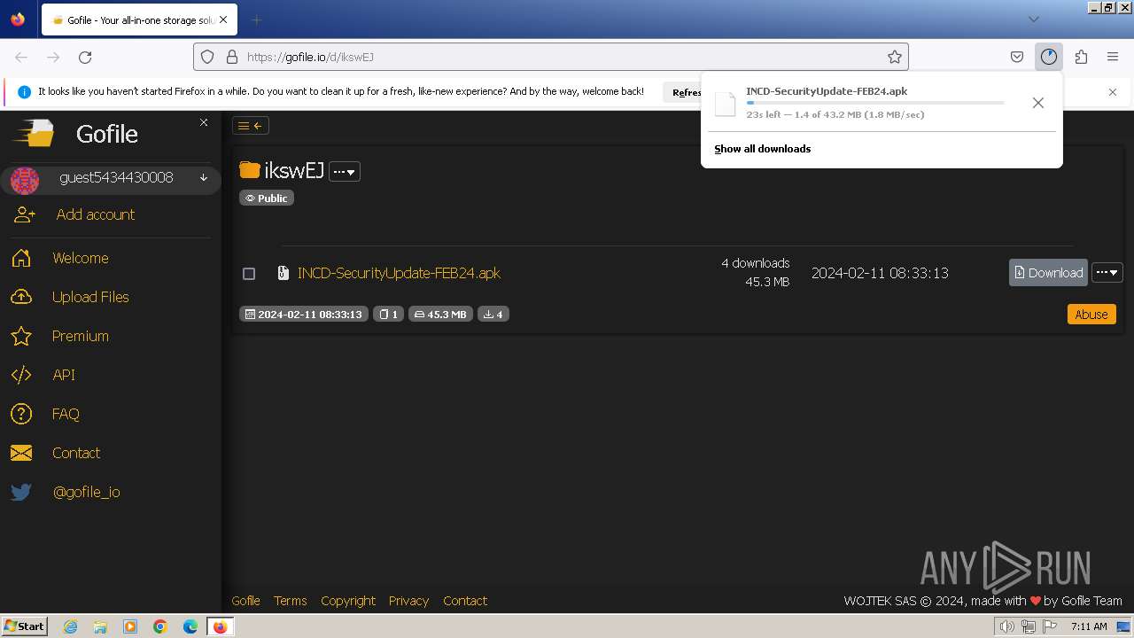Open the Gofile footer link
This screenshot has height=638, width=1134.
[x=245, y=601]
